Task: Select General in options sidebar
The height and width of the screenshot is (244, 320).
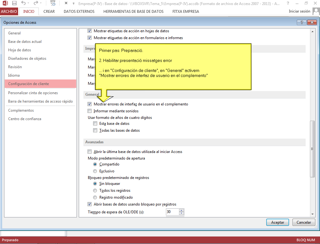Action: coord(40,33)
